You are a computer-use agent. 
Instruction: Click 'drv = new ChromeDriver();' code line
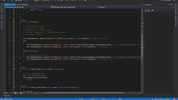(34, 75)
